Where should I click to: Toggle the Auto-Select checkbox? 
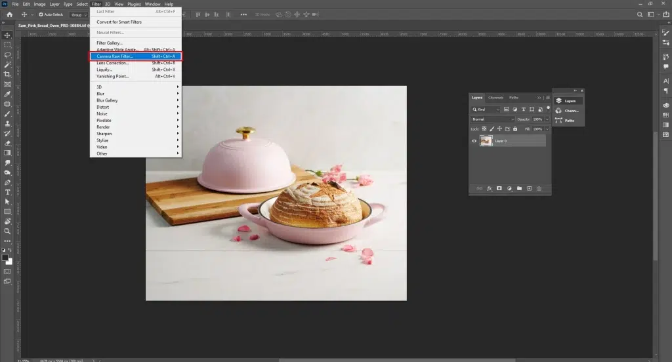(41, 14)
